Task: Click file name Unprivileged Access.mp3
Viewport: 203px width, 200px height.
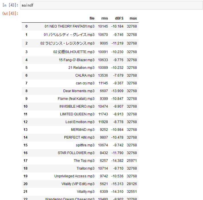Action: (74, 176)
